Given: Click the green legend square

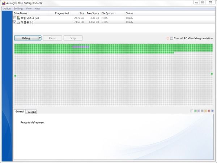Looking at the screenshot, I should pos(195,111).
